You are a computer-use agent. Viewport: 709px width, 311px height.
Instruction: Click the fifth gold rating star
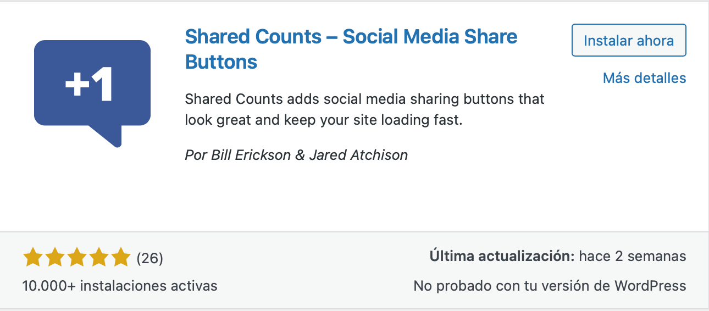[x=121, y=257]
